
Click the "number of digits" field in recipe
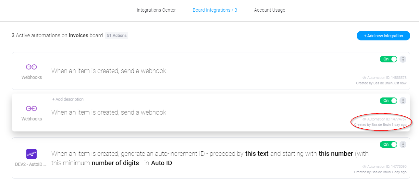coord(115,163)
